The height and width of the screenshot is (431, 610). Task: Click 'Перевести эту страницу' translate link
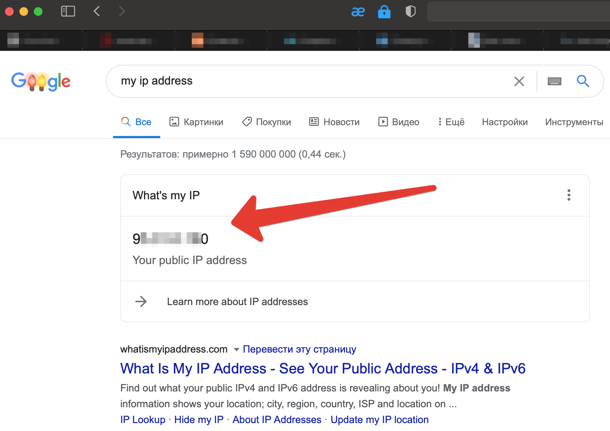300,349
